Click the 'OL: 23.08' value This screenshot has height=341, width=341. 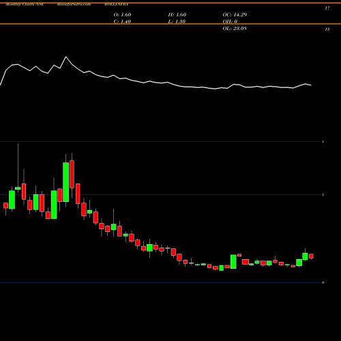(x=235, y=29)
